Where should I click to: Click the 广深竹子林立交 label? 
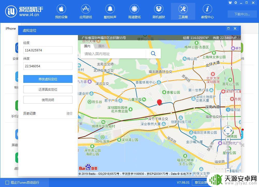[x=156, y=119]
